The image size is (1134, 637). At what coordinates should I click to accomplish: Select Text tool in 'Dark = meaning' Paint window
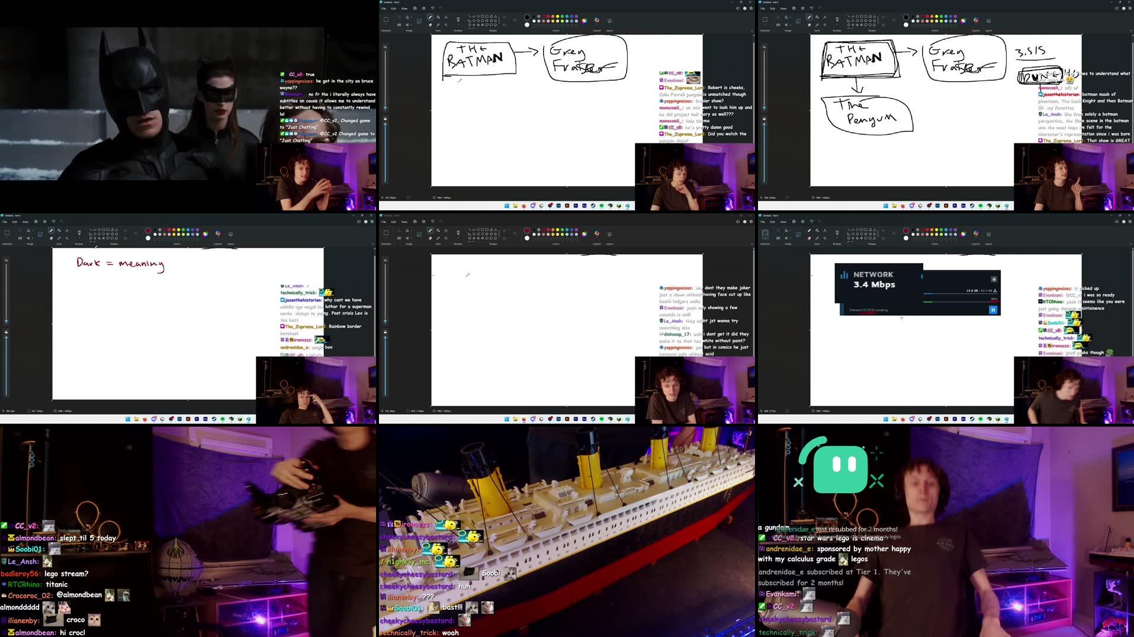click(x=67, y=231)
